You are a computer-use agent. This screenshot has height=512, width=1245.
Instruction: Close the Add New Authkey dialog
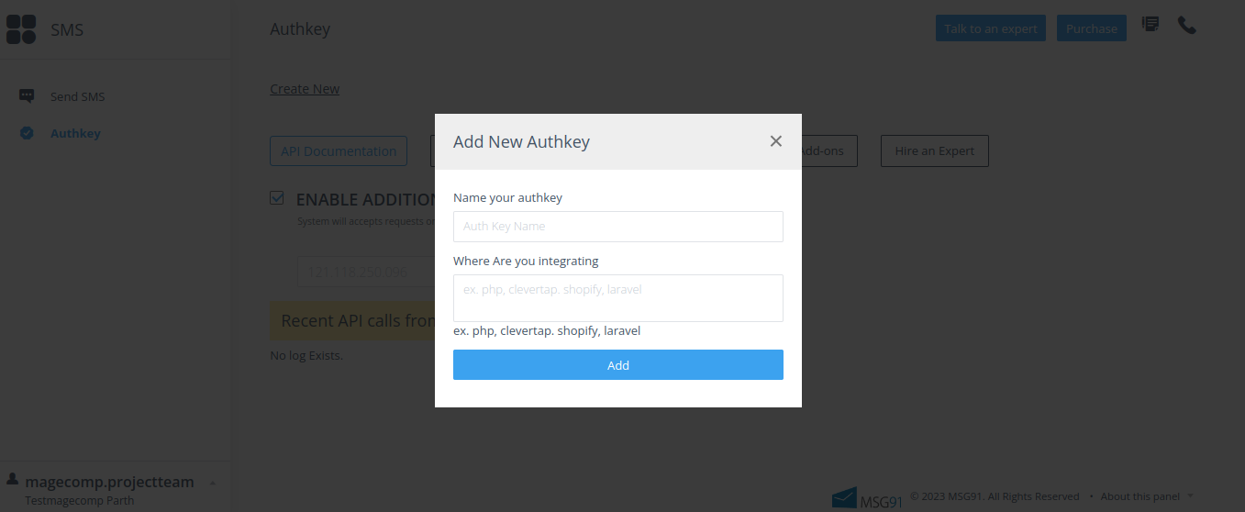[776, 141]
